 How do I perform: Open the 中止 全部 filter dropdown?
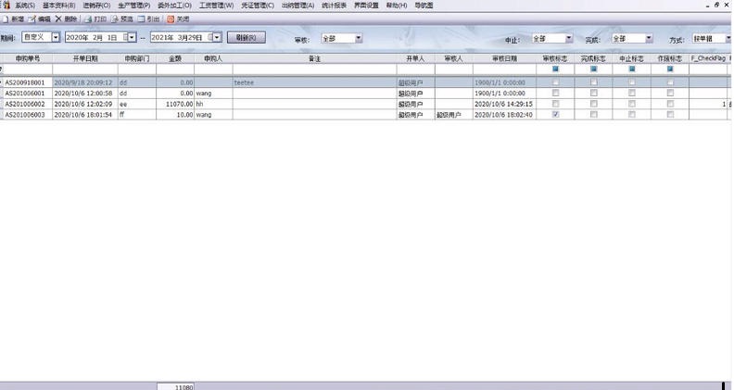[x=569, y=38]
